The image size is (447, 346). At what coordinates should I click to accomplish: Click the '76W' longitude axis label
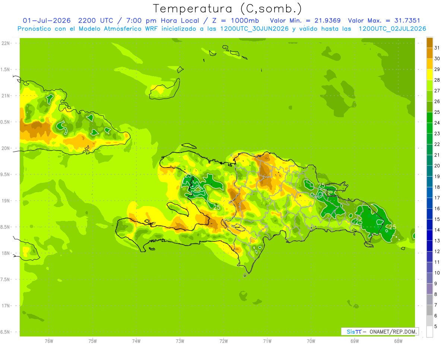pos(49,341)
